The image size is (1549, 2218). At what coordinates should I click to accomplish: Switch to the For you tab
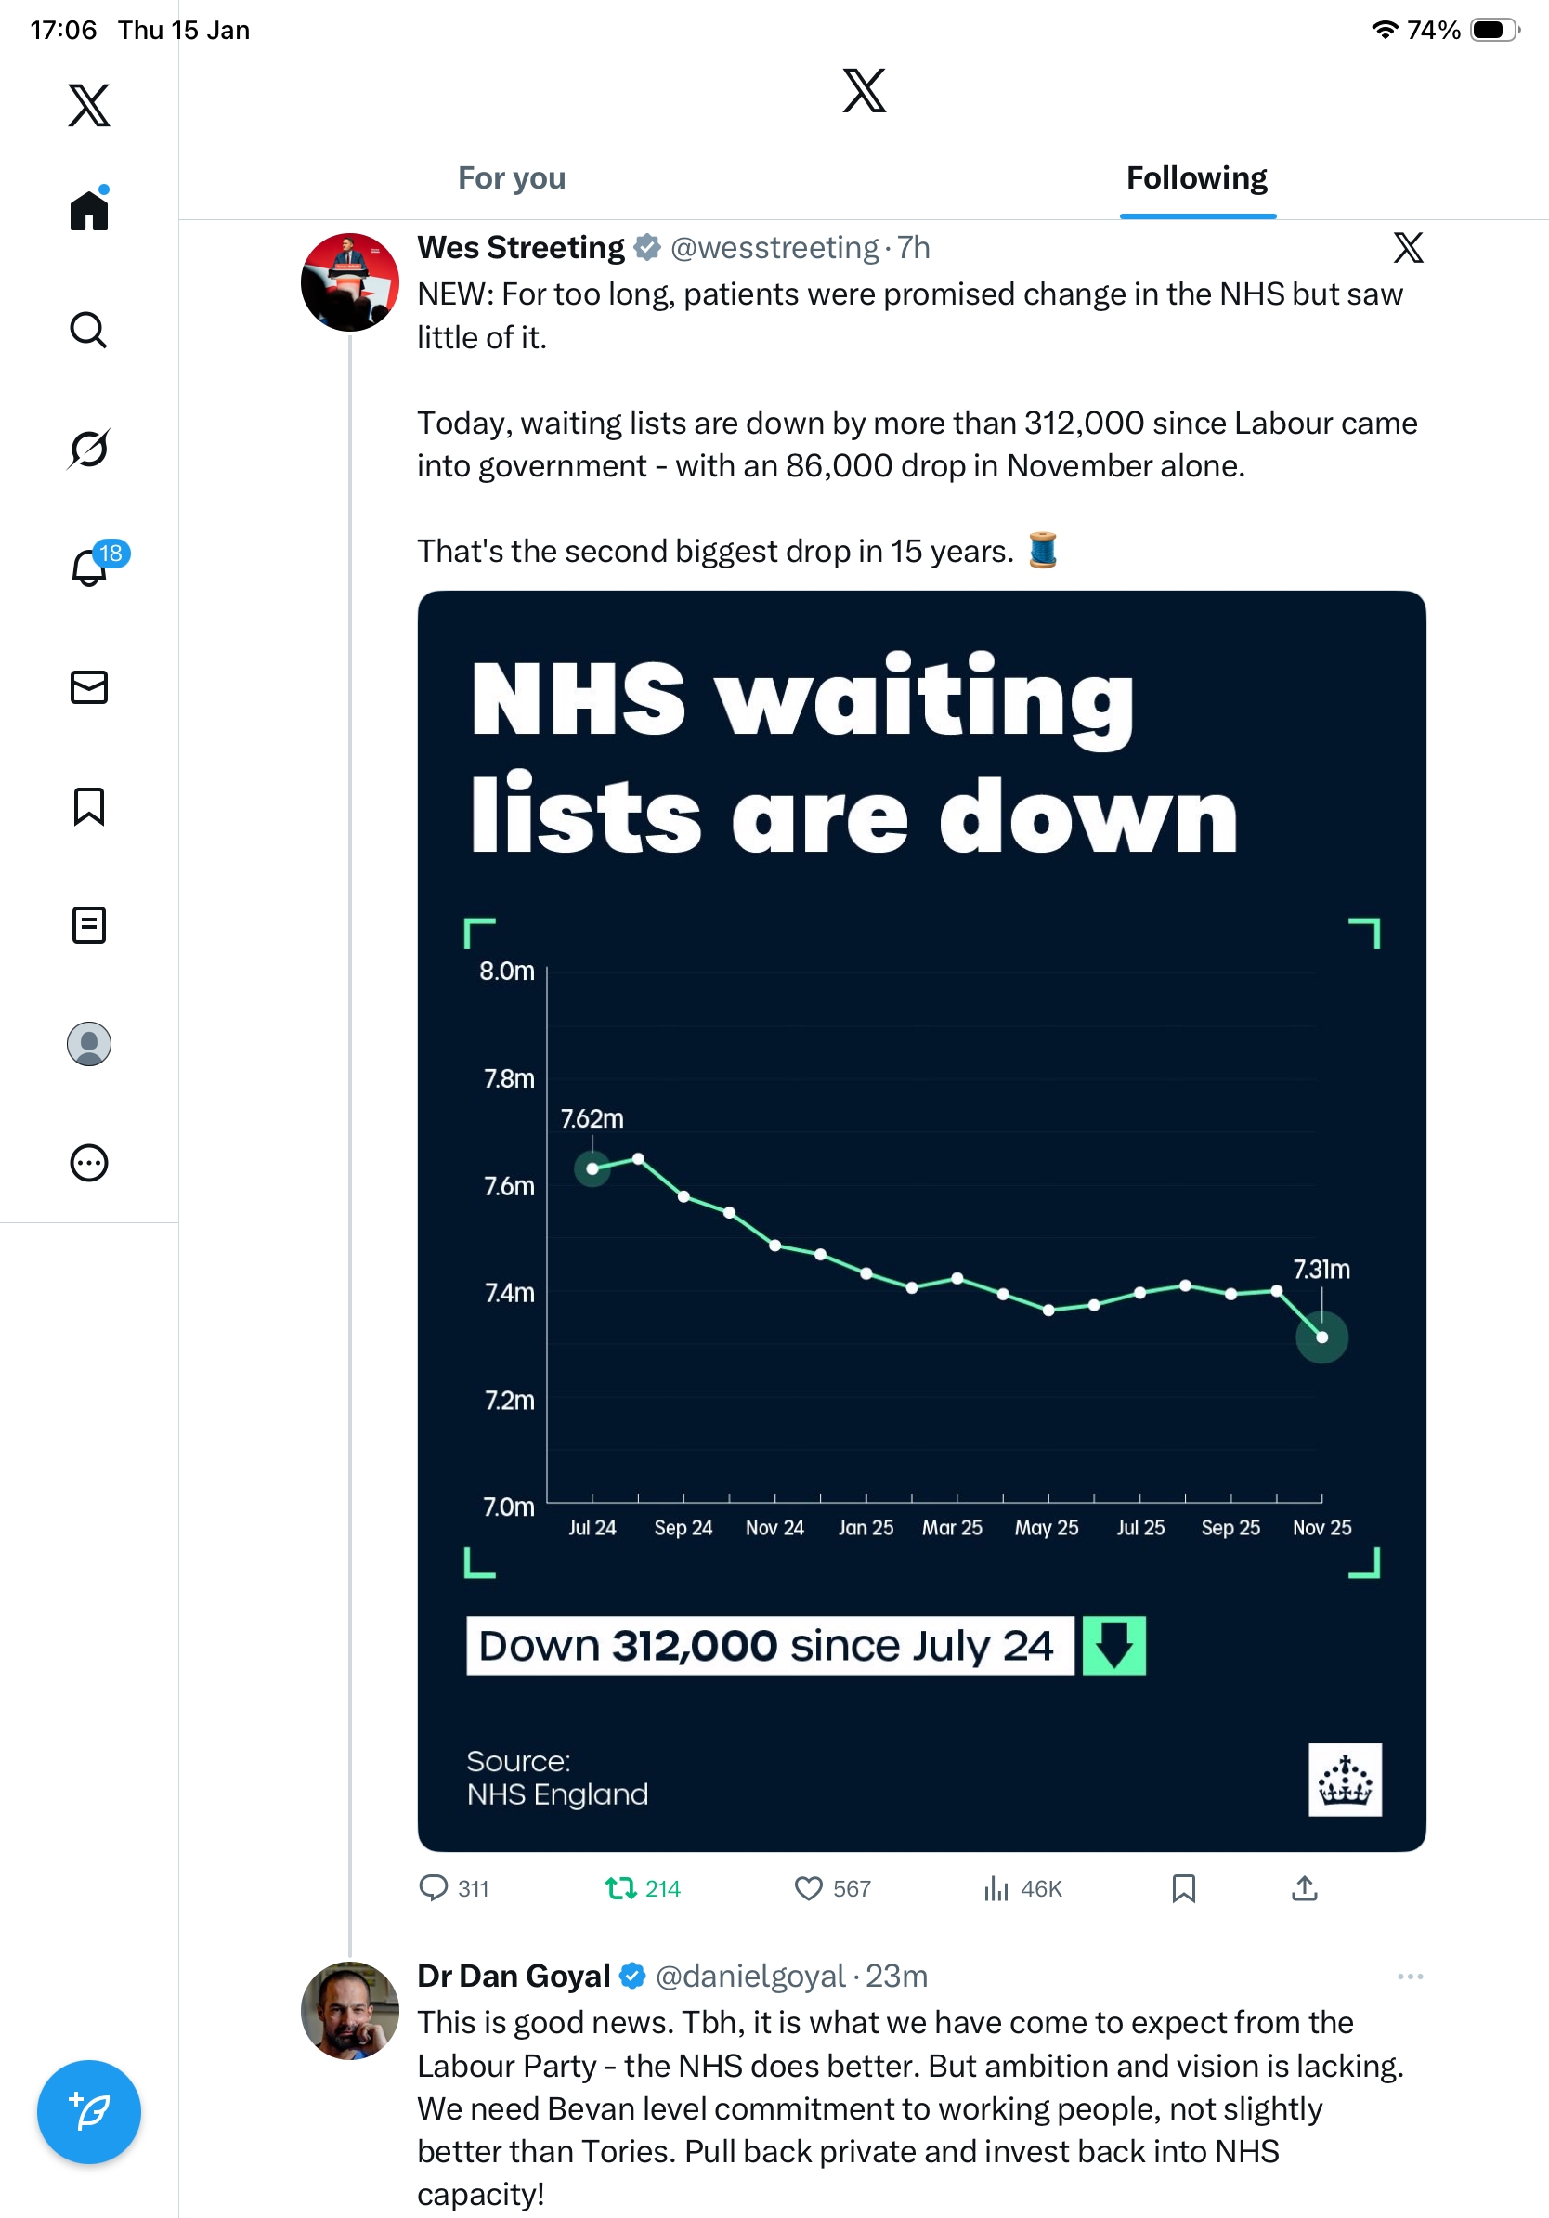tap(512, 178)
